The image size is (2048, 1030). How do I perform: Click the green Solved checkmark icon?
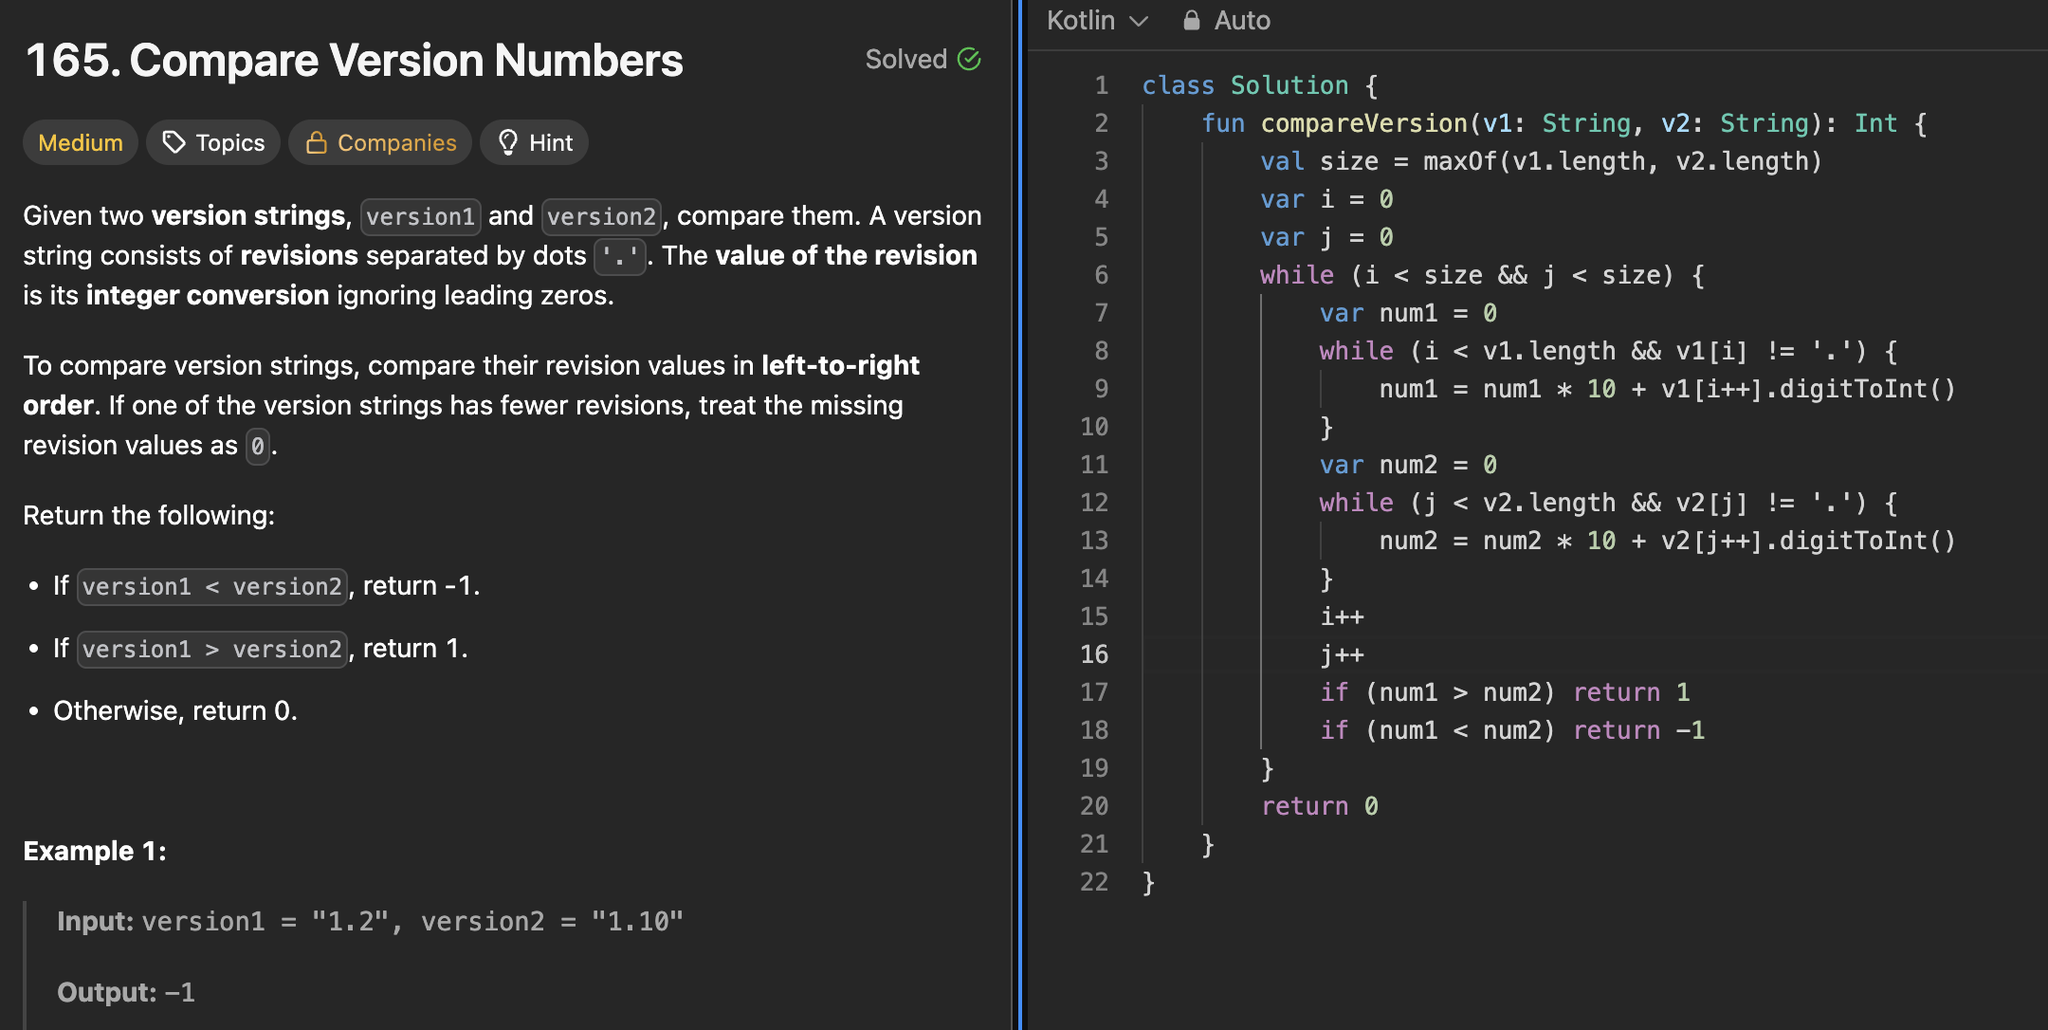point(969,59)
